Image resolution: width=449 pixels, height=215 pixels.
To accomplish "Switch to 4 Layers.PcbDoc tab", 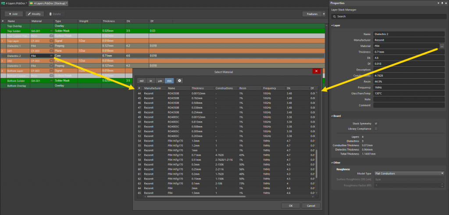I will click(x=14, y=3).
